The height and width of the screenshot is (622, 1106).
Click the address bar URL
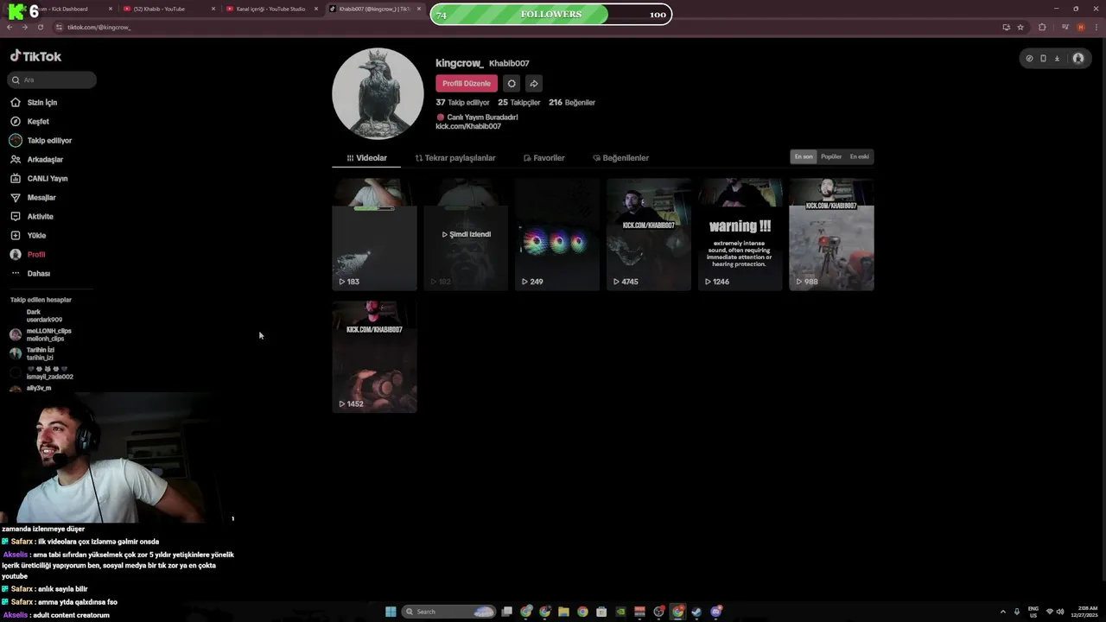[99, 27]
